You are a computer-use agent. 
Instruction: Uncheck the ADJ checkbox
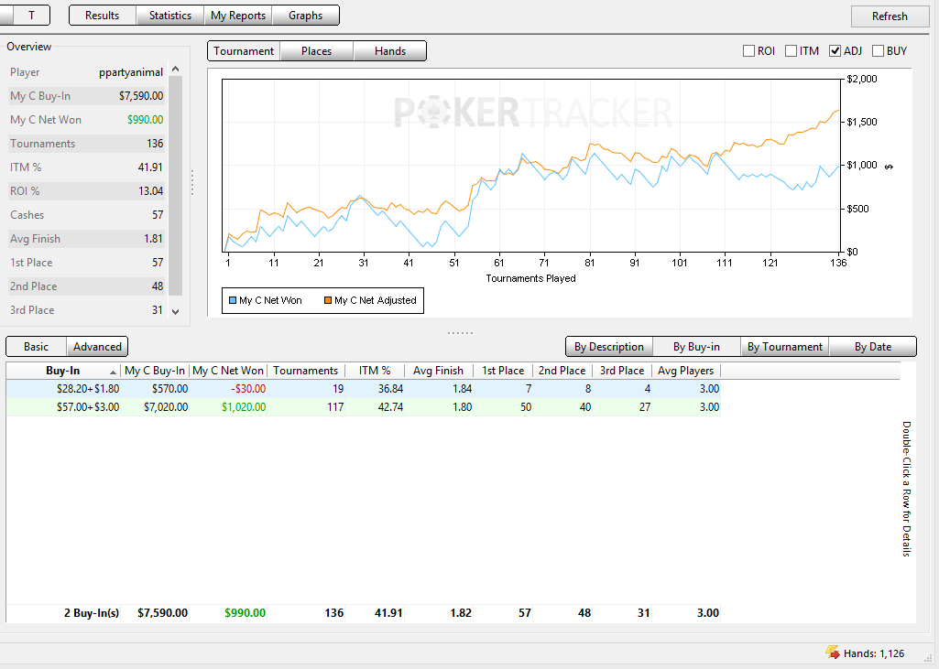click(x=835, y=51)
